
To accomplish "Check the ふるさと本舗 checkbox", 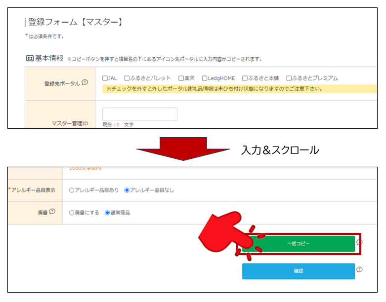I will (x=245, y=78).
